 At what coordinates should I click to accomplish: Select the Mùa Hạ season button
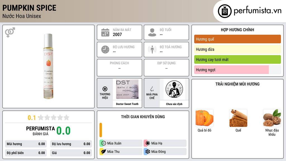click(x=165, y=143)
